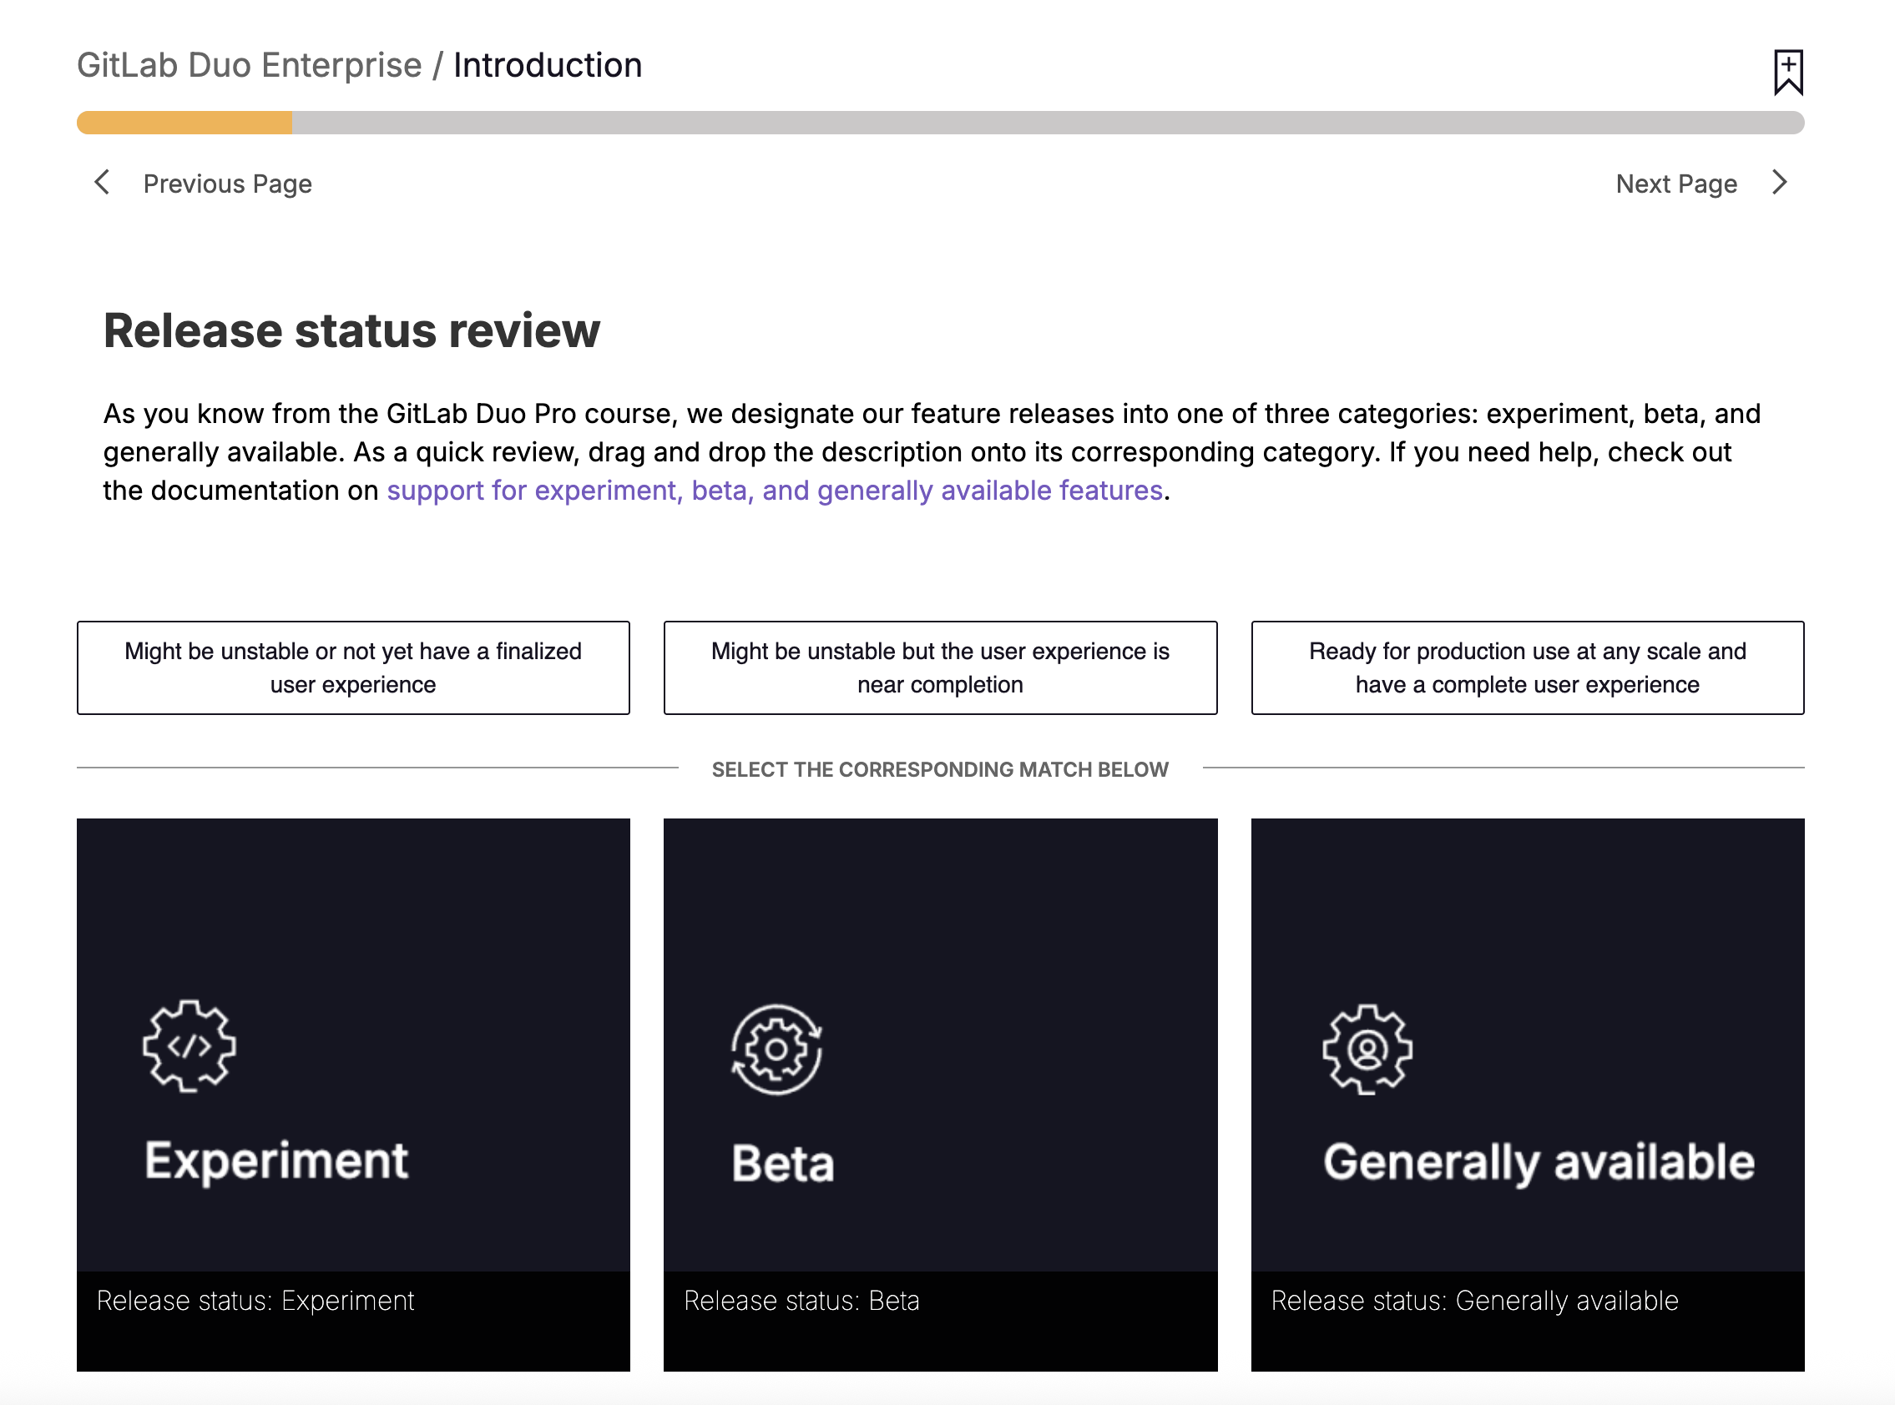Select the 'user experience is near completion' card
Viewport: 1895px width, 1405px height.
coord(939,667)
